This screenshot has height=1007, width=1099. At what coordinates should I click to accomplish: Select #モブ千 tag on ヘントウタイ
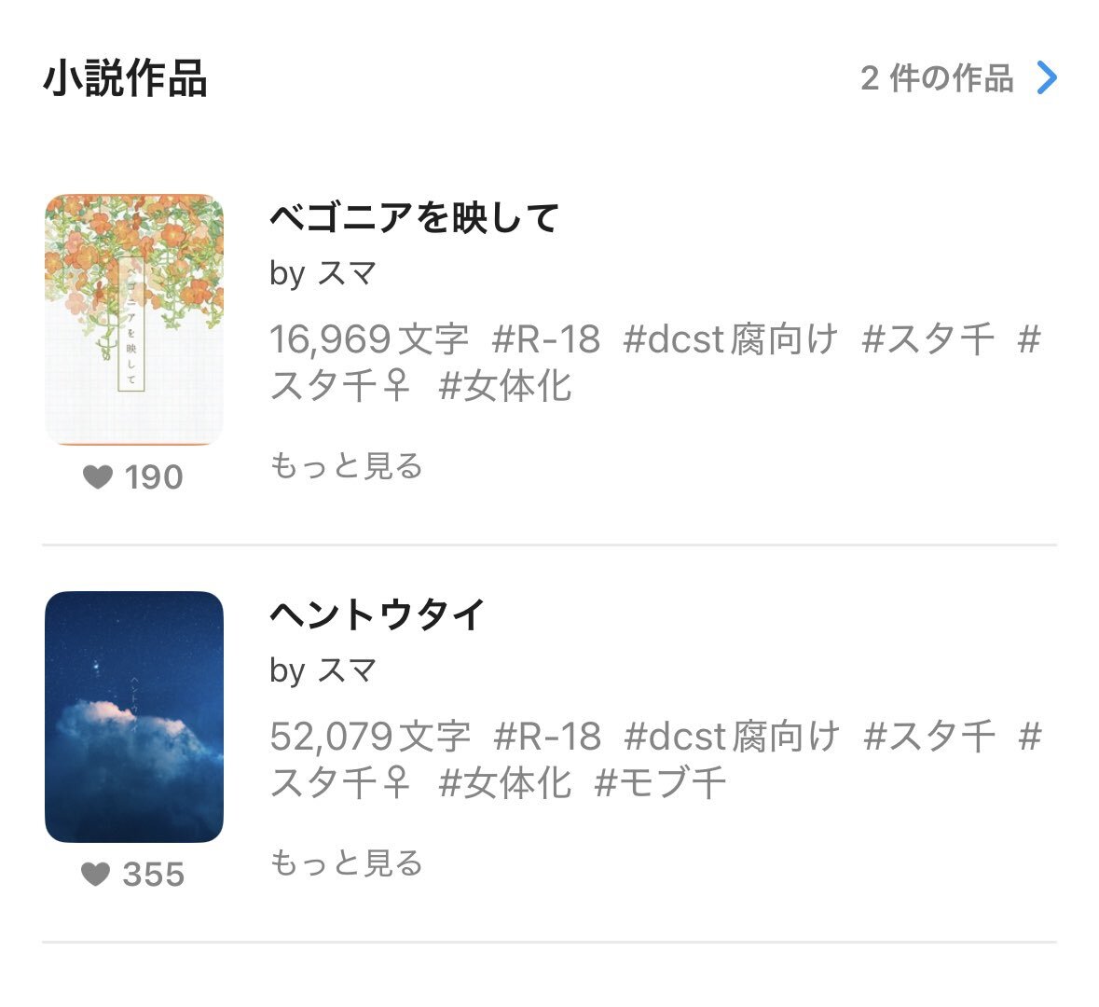click(x=660, y=782)
